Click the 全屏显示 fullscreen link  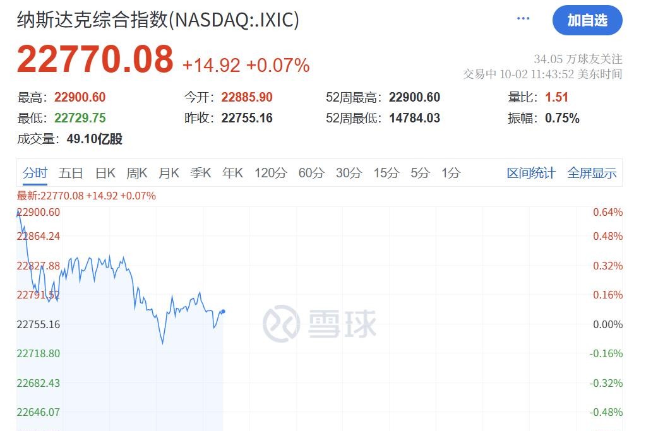click(x=592, y=173)
